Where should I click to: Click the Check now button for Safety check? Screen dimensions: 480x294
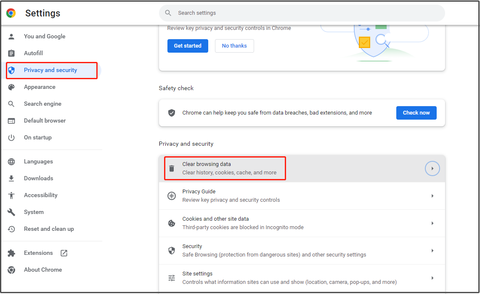click(x=416, y=112)
